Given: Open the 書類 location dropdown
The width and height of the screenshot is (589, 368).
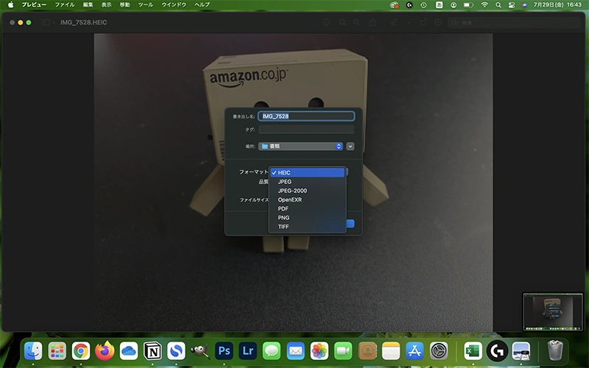Looking at the screenshot, I should point(300,146).
